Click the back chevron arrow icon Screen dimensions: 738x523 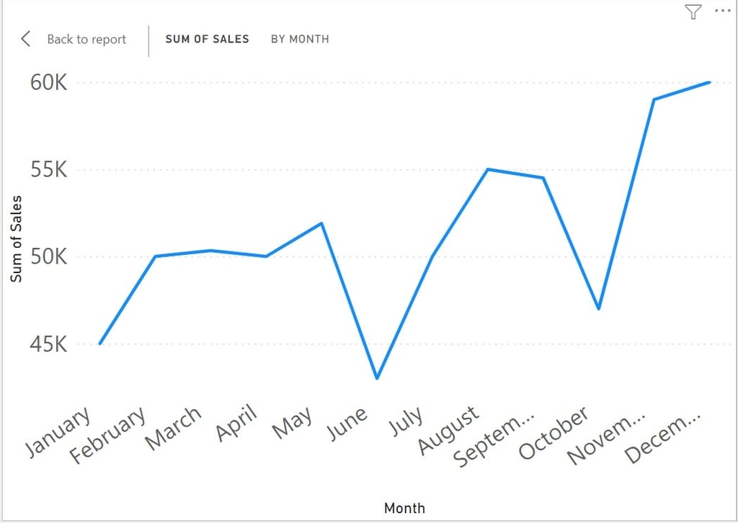(x=25, y=40)
